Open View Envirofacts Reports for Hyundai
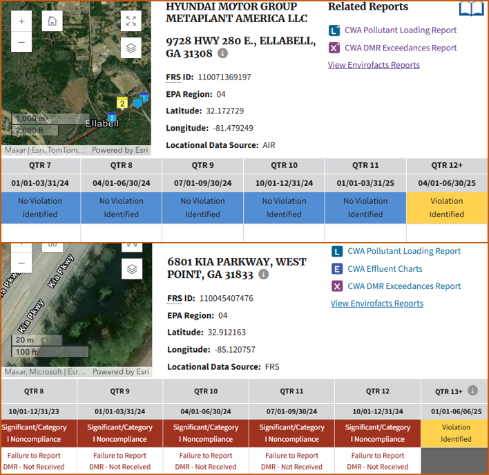Image resolution: width=489 pixels, height=475 pixels. [374, 65]
